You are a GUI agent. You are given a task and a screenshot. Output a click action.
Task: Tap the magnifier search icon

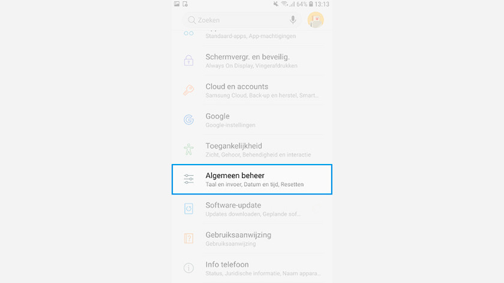[191, 20]
